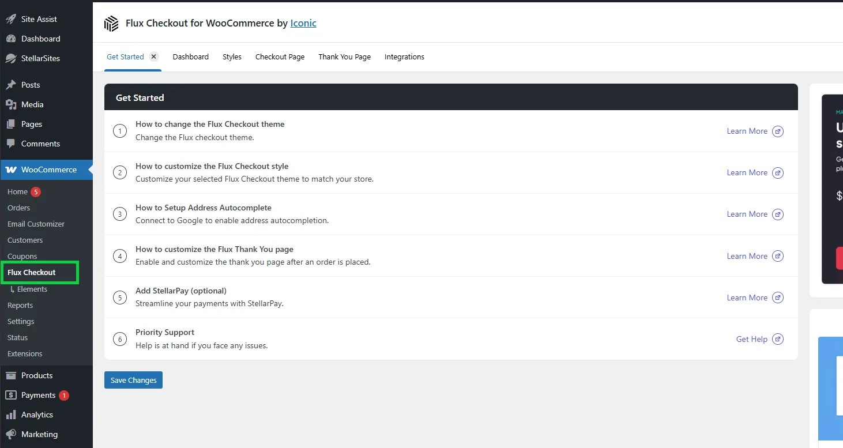Open Status in the WooCommerce submenu
Image resolution: width=843 pixels, height=448 pixels.
(x=17, y=337)
